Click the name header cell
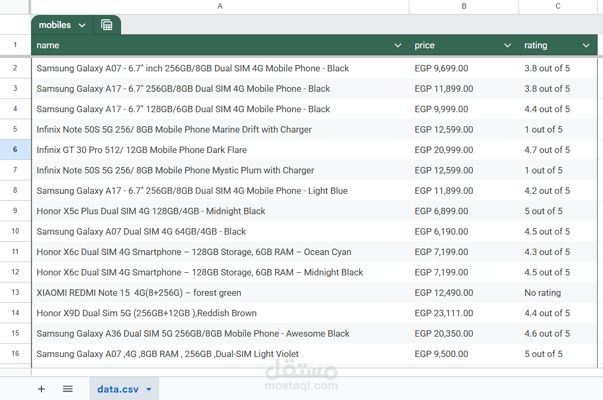The image size is (603, 400). (220, 45)
